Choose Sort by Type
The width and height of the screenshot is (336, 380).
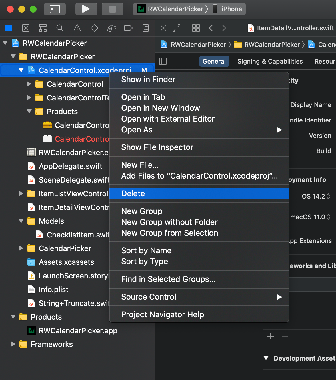tap(199, 262)
